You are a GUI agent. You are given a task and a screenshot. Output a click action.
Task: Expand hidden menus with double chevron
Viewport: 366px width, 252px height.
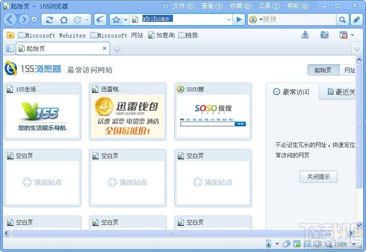pos(165,6)
